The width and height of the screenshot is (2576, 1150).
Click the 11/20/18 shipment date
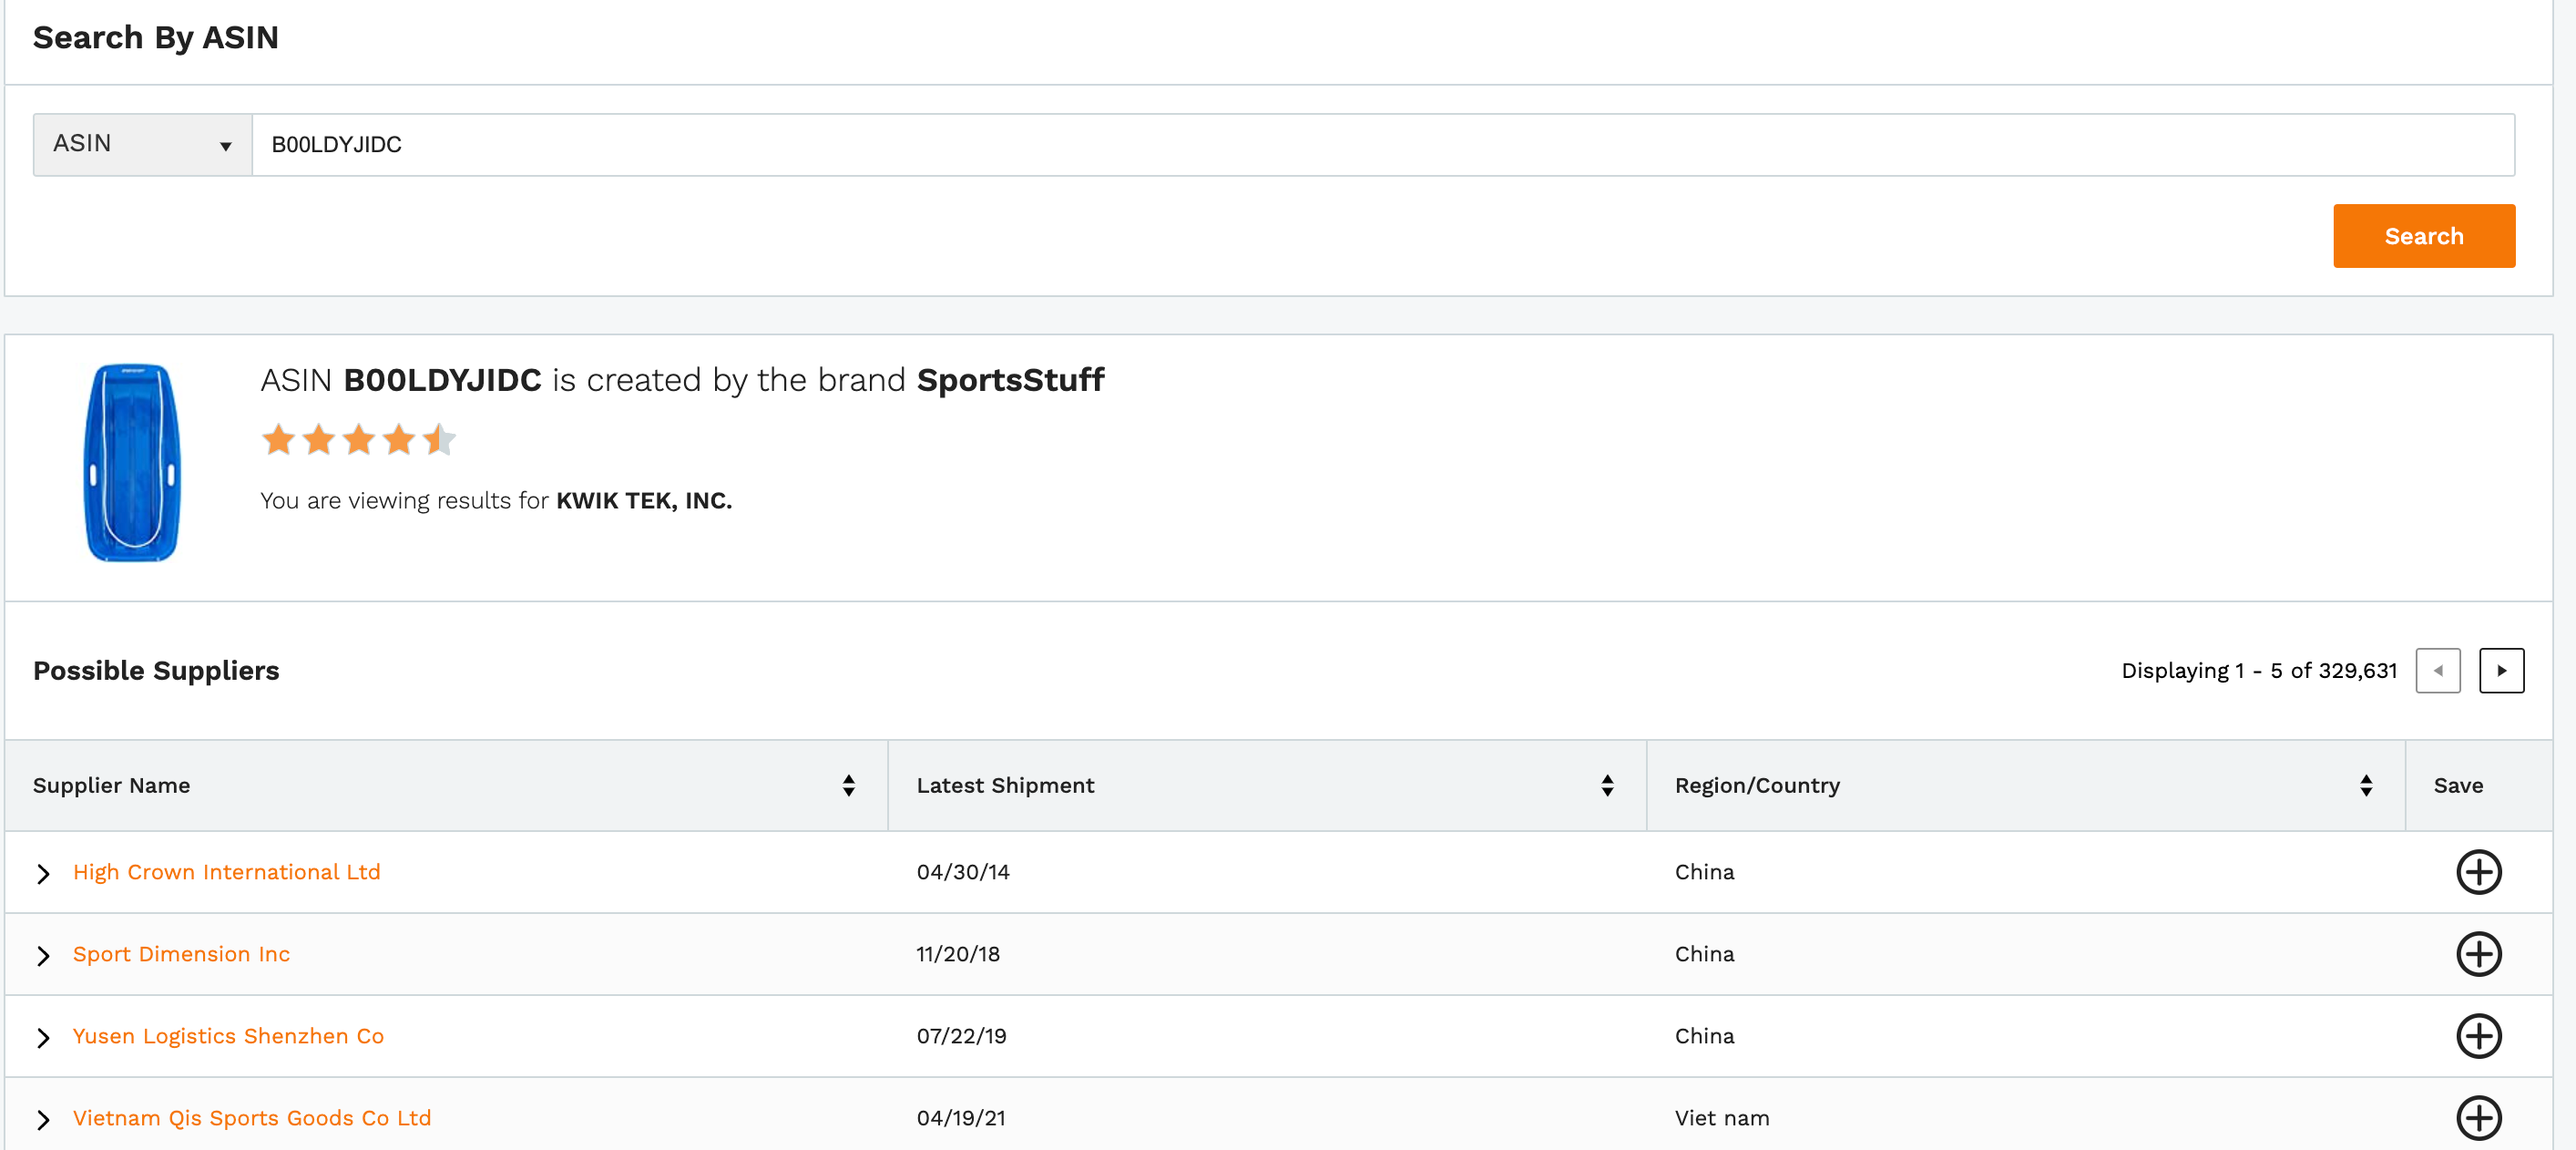[958, 954]
